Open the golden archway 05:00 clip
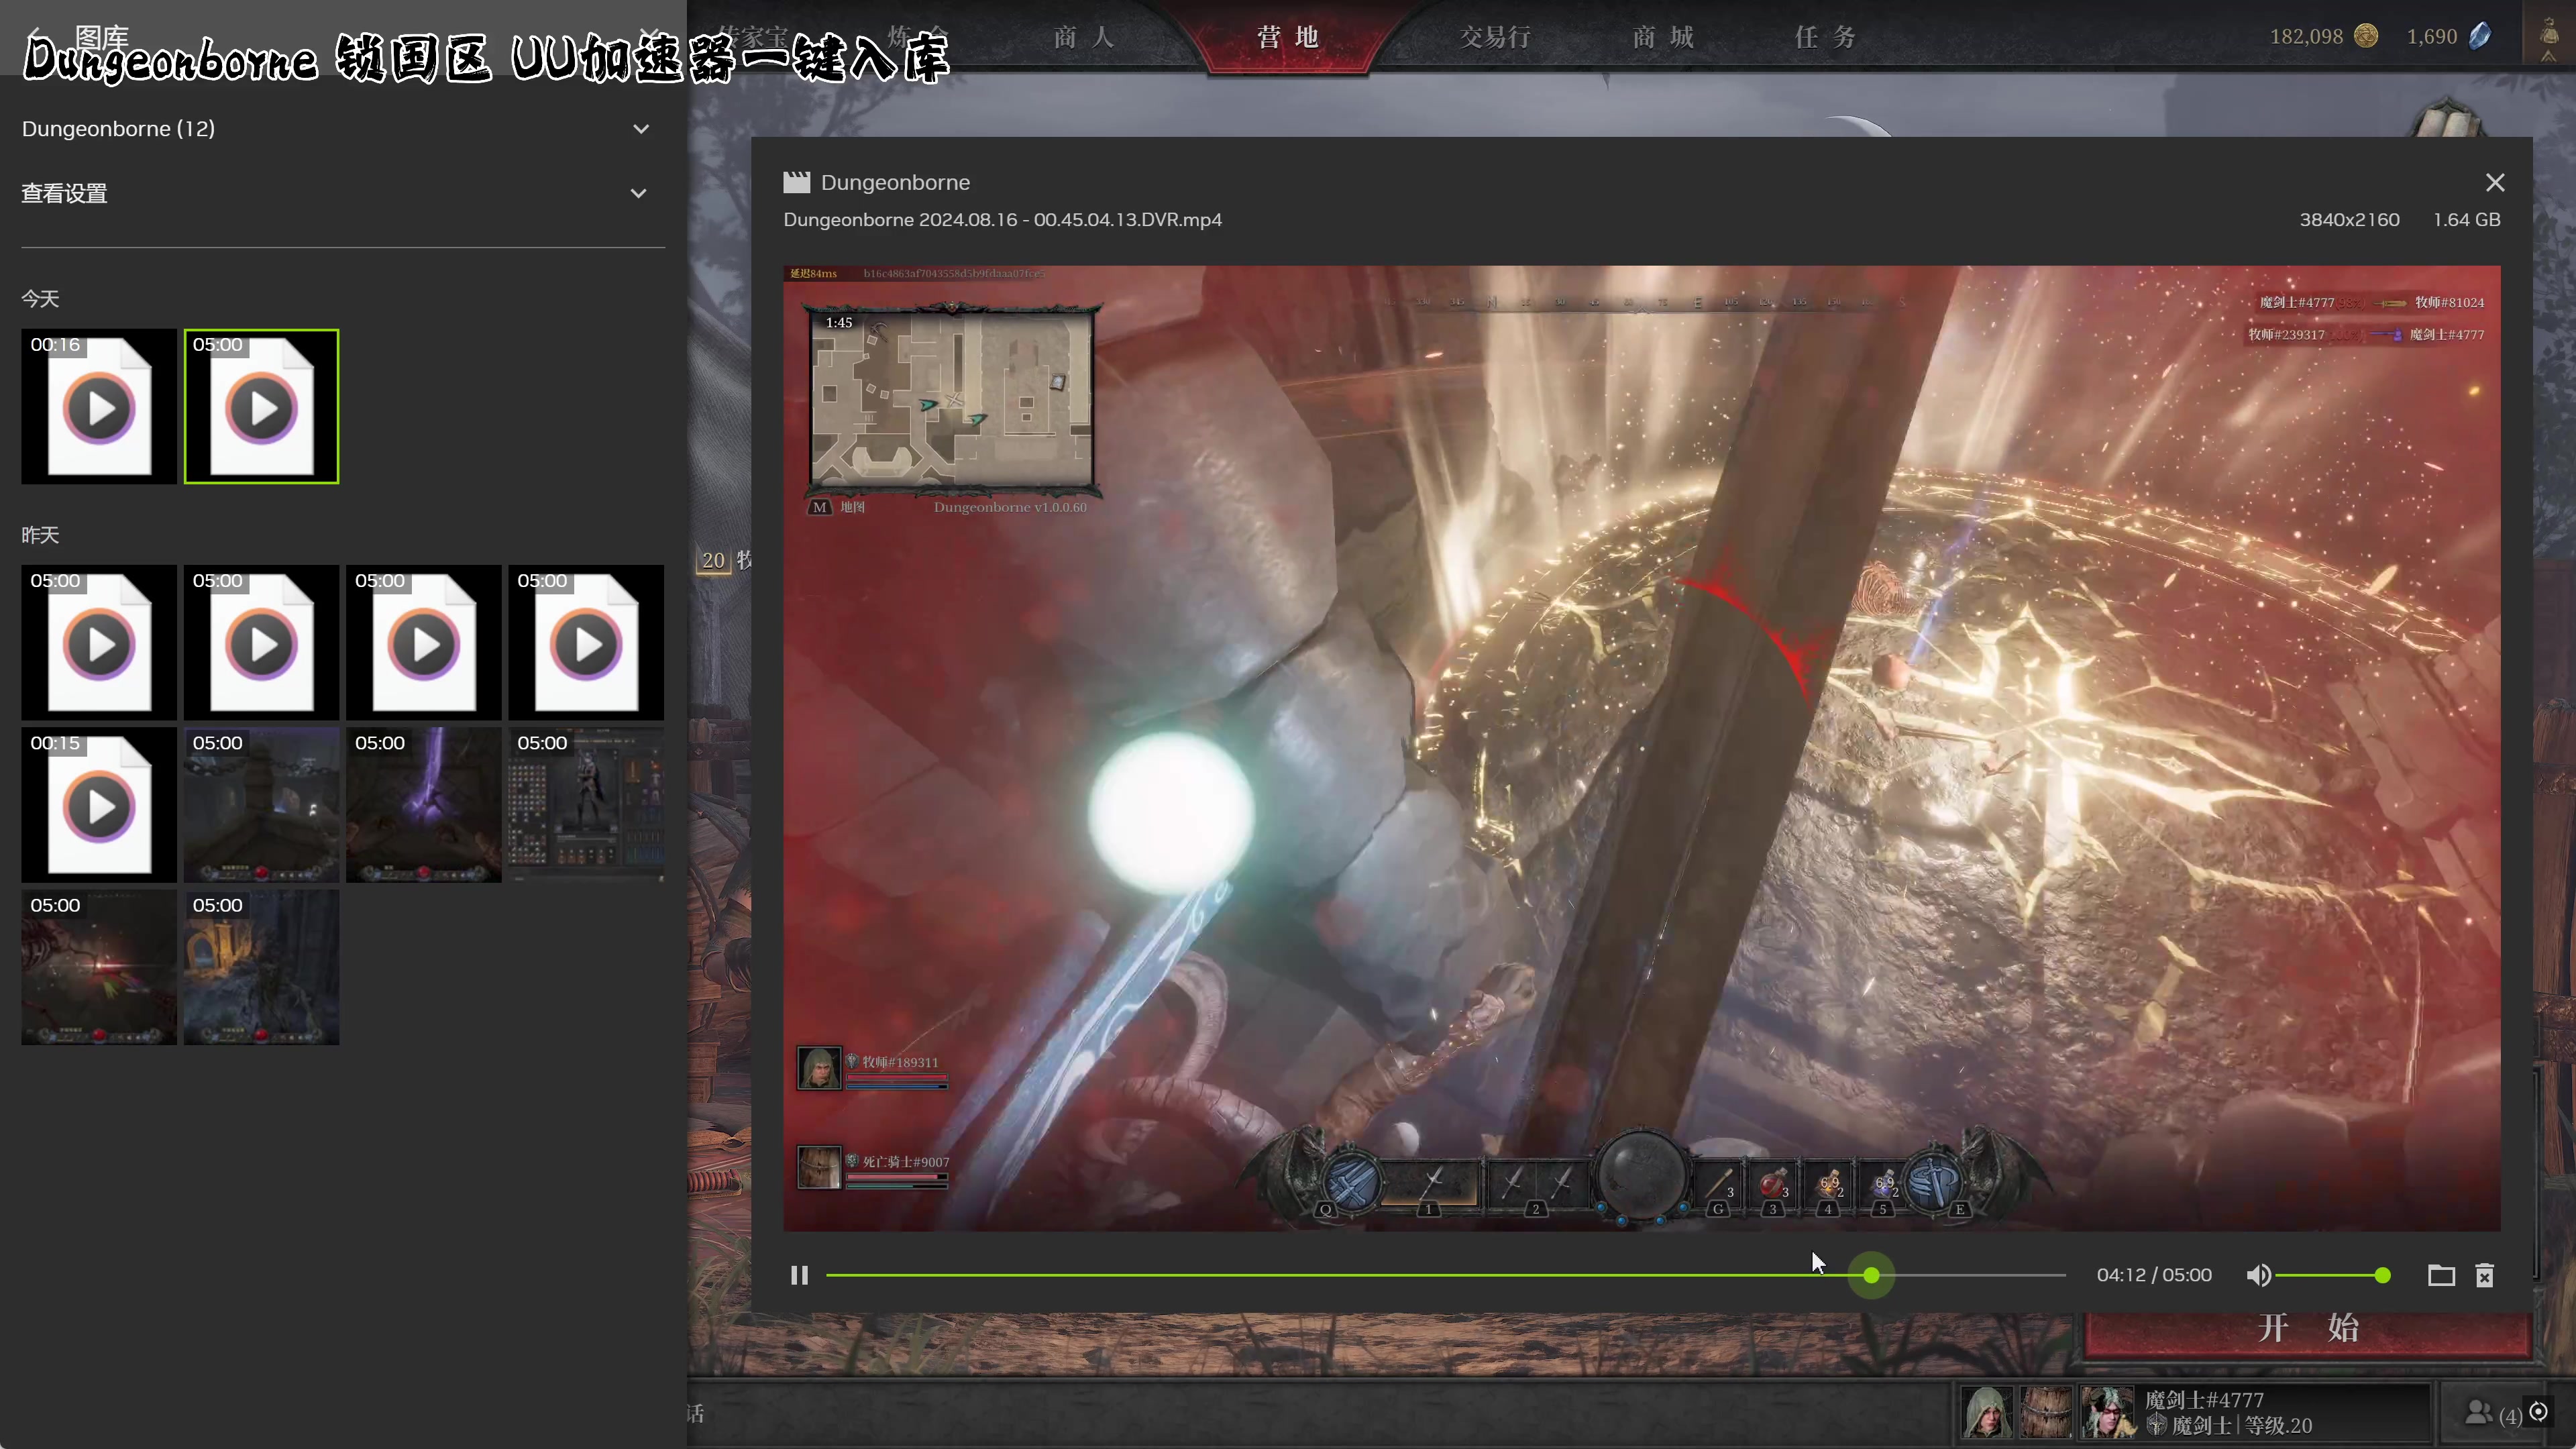2576x1449 pixels. [x=261, y=967]
